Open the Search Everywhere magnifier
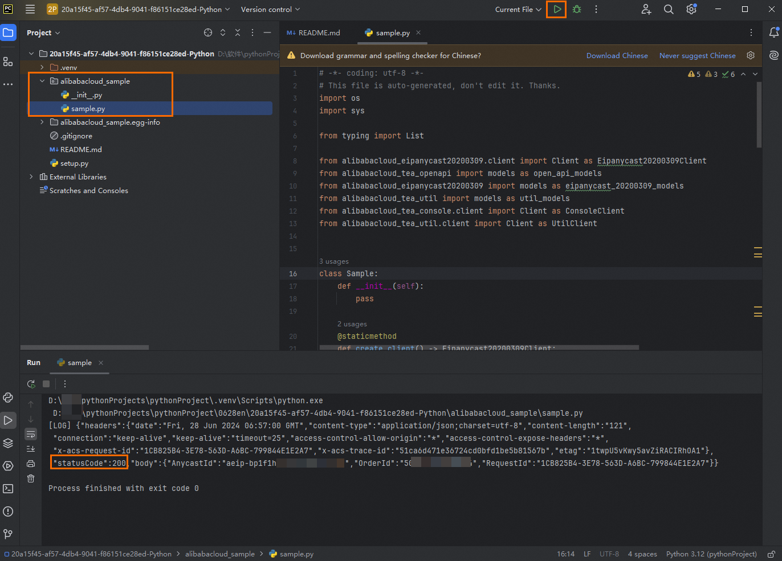This screenshot has height=561, width=782. point(669,10)
